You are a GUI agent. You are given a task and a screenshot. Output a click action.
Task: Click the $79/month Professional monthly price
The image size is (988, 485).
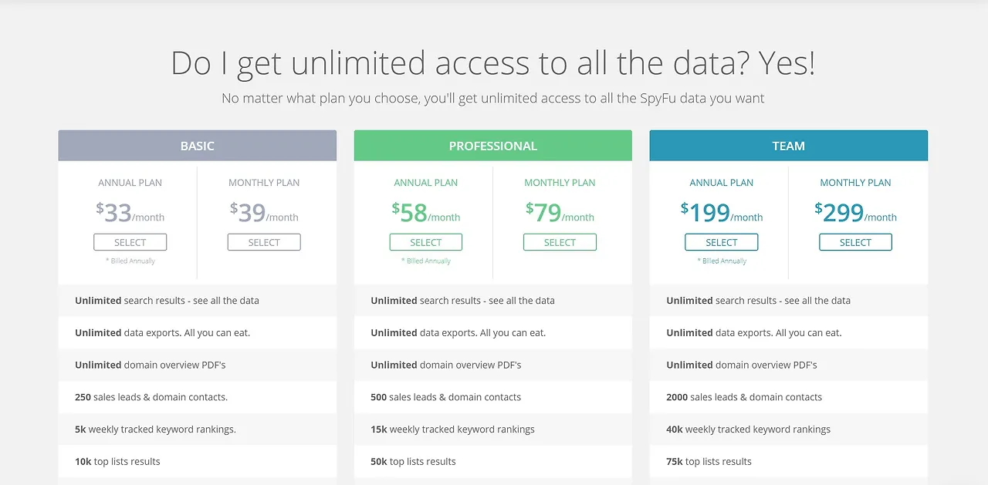point(560,212)
